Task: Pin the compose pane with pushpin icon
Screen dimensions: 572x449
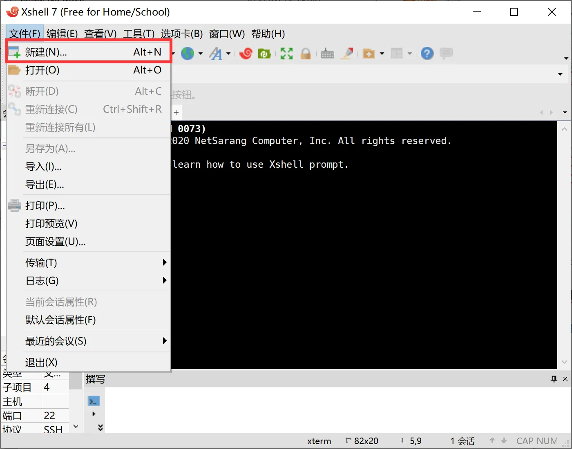Action: click(554, 379)
